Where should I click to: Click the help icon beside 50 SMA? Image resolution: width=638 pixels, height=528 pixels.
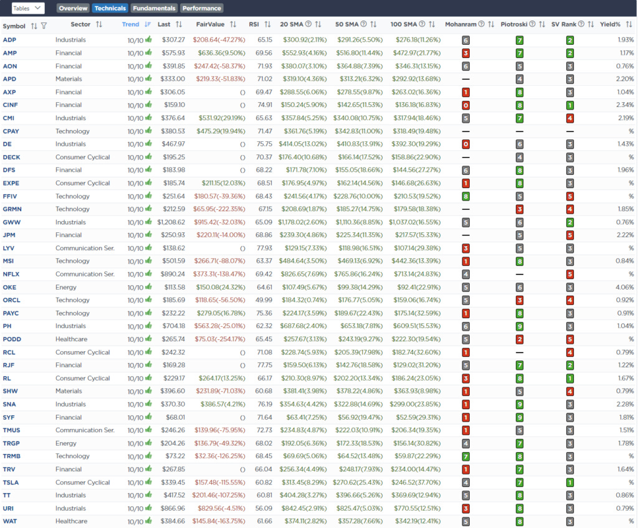pos(364,26)
